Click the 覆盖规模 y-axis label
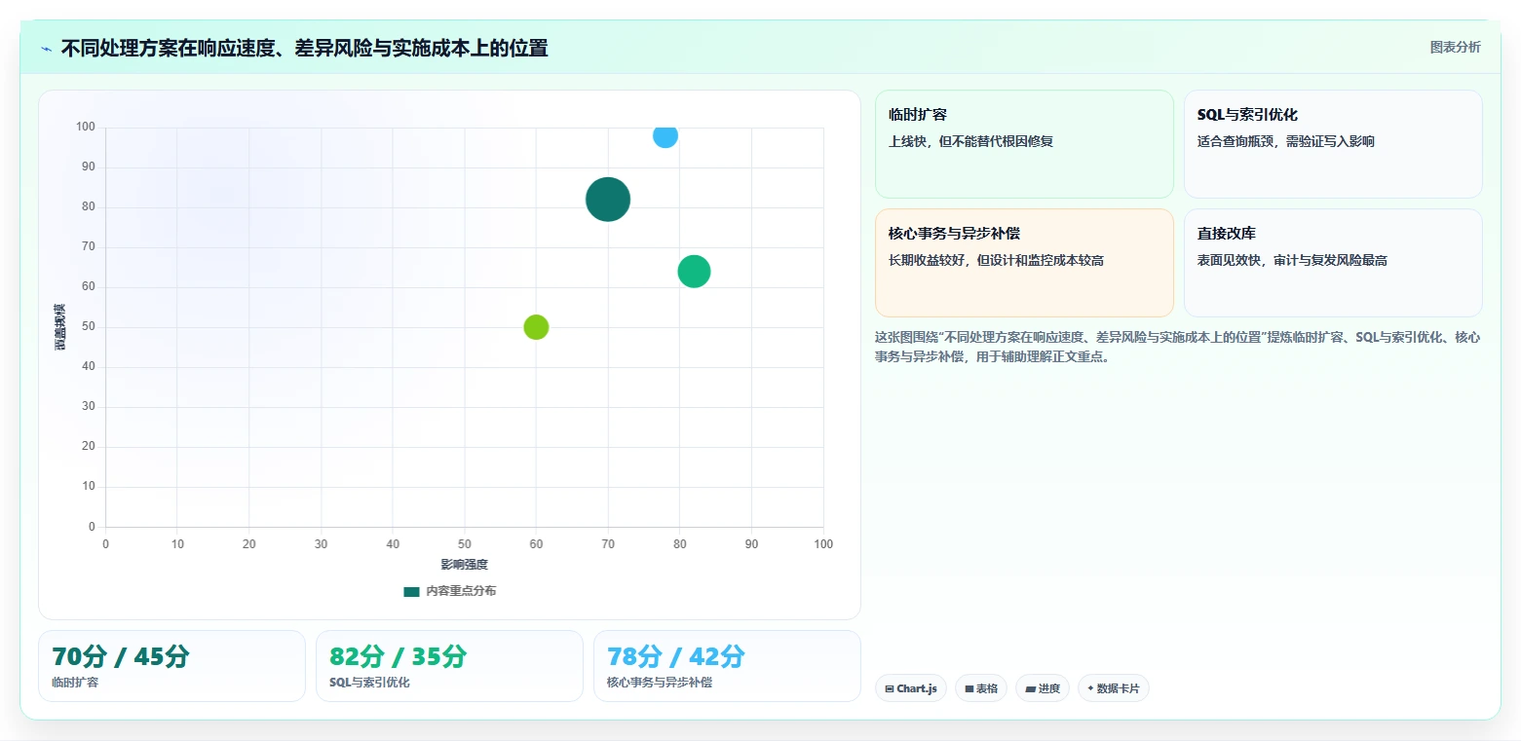Screen dimensions: 1521x741 pos(60,327)
